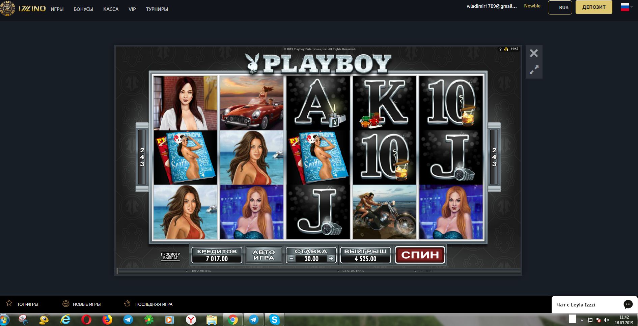
Task: Expand the ПАРАМЕТРЫ panel
Action: coord(201,271)
